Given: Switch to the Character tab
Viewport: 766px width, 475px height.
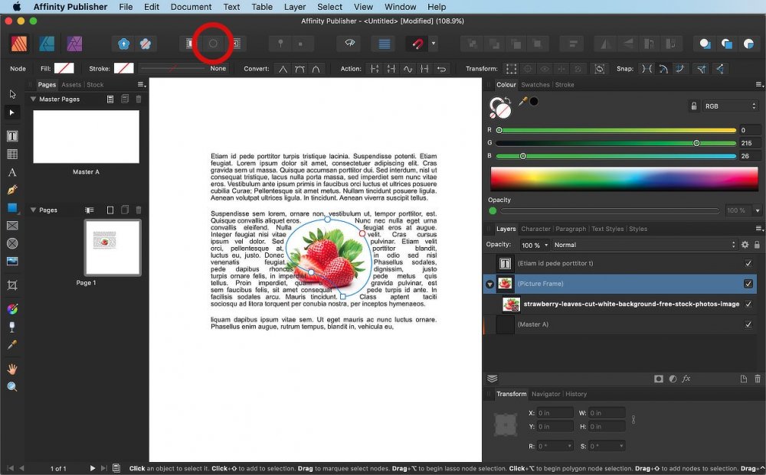Looking at the screenshot, I should coord(536,229).
